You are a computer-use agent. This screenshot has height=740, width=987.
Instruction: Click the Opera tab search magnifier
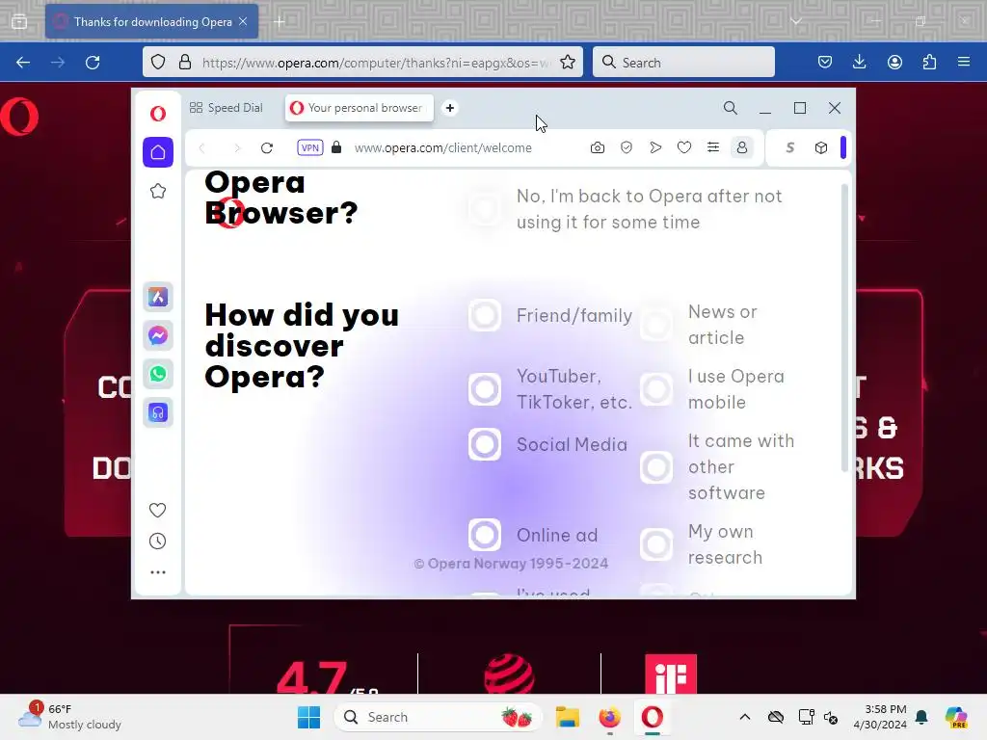pyautogui.click(x=731, y=108)
